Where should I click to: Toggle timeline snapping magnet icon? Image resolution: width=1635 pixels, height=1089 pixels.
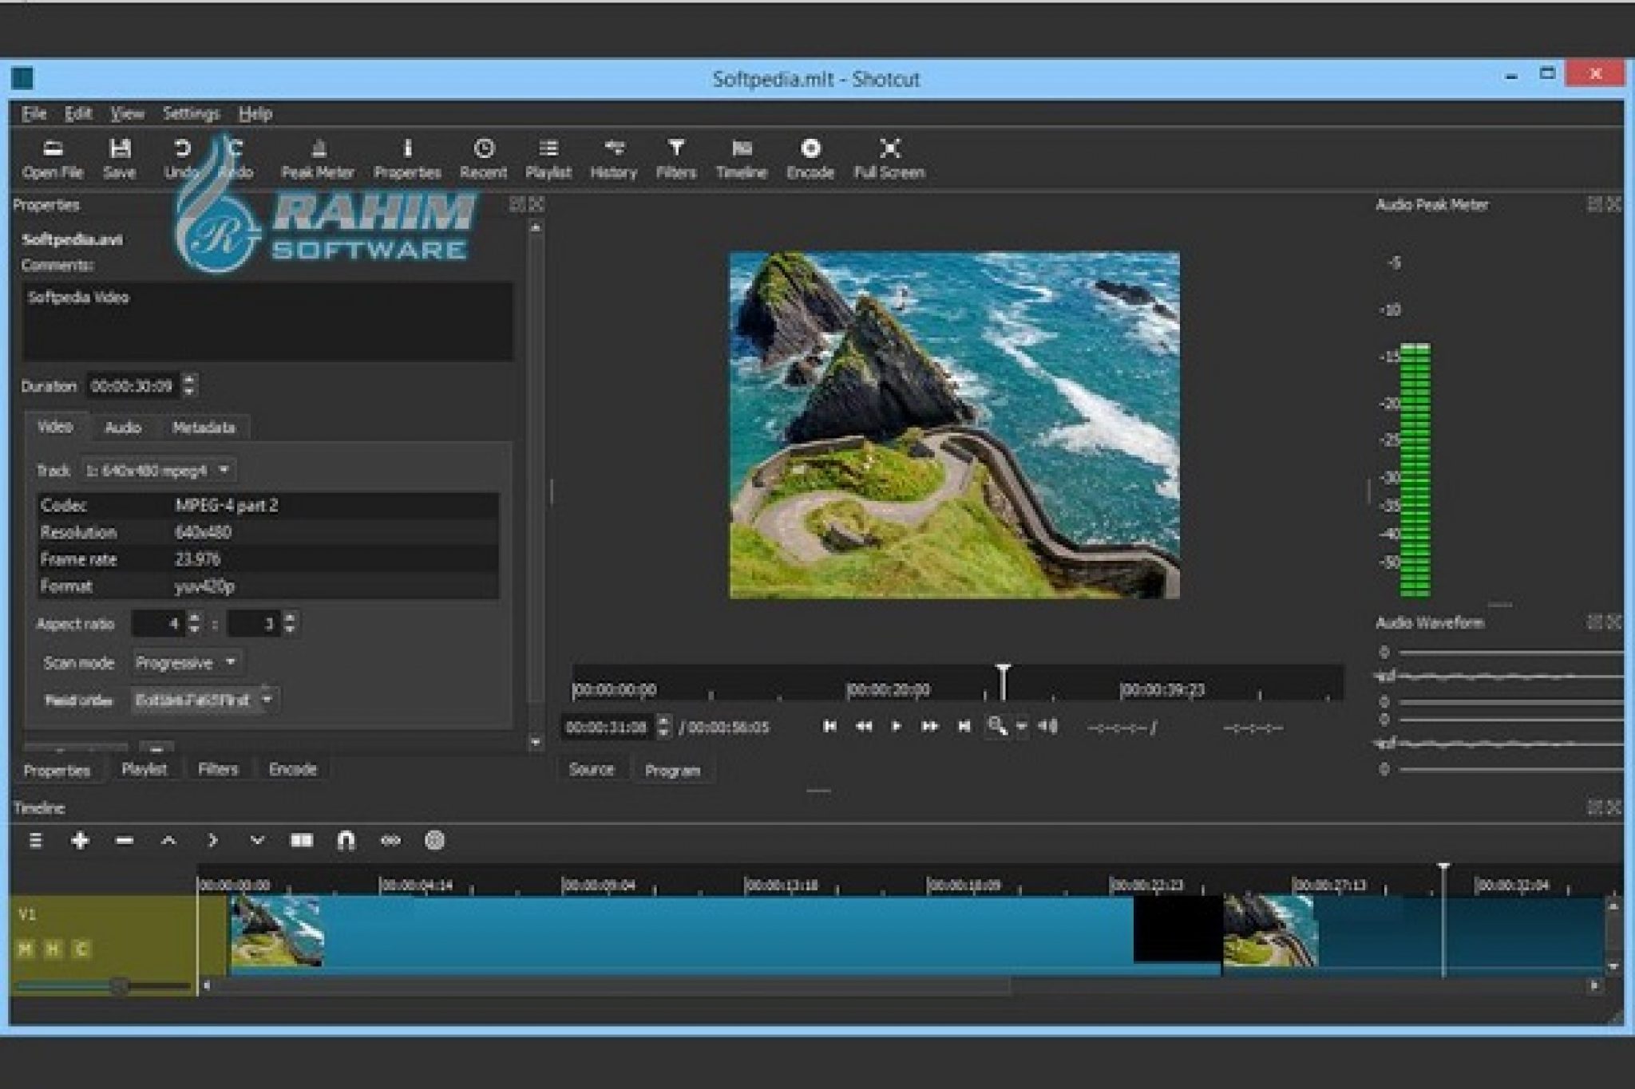pos(346,840)
